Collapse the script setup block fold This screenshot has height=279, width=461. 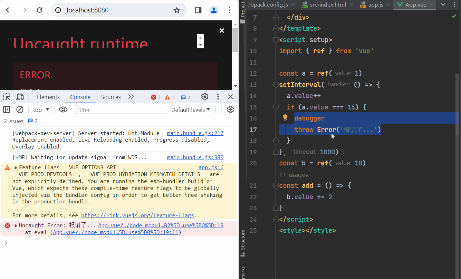tap(276, 40)
